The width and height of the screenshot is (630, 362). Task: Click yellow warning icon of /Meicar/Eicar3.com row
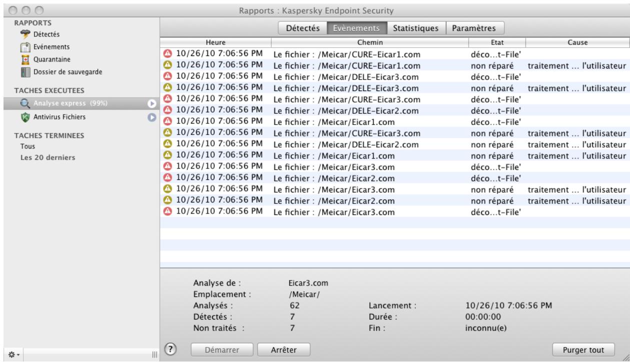point(167,188)
